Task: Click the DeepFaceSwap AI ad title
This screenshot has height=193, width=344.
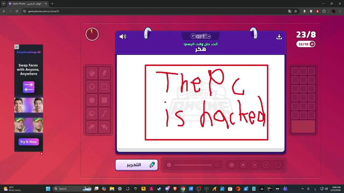Action: pos(28,52)
